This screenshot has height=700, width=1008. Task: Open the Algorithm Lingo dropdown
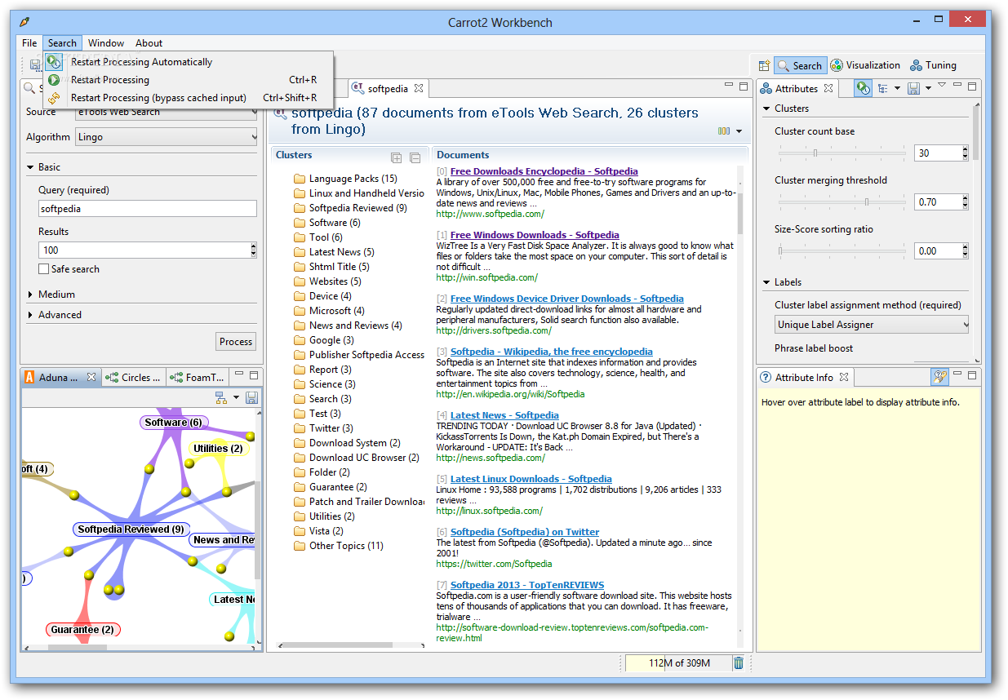coord(167,137)
